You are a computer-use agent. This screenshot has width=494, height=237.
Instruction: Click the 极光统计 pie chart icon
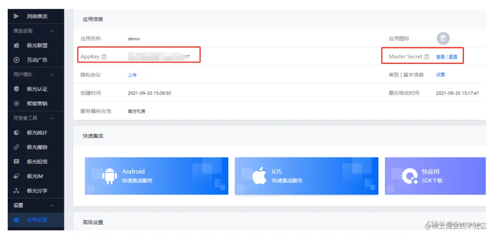coord(16,133)
